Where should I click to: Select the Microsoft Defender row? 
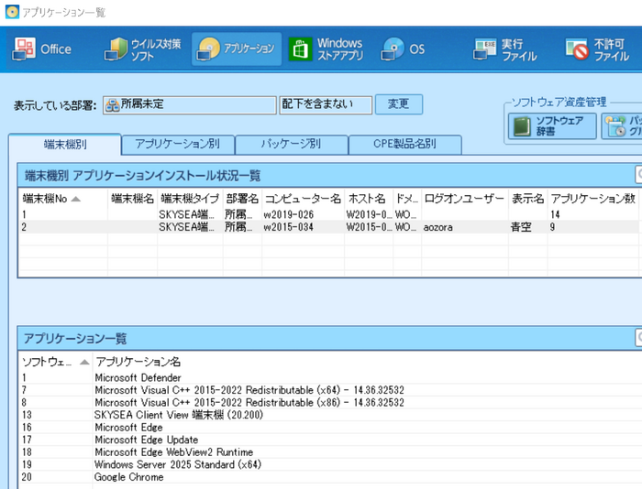tap(330, 378)
